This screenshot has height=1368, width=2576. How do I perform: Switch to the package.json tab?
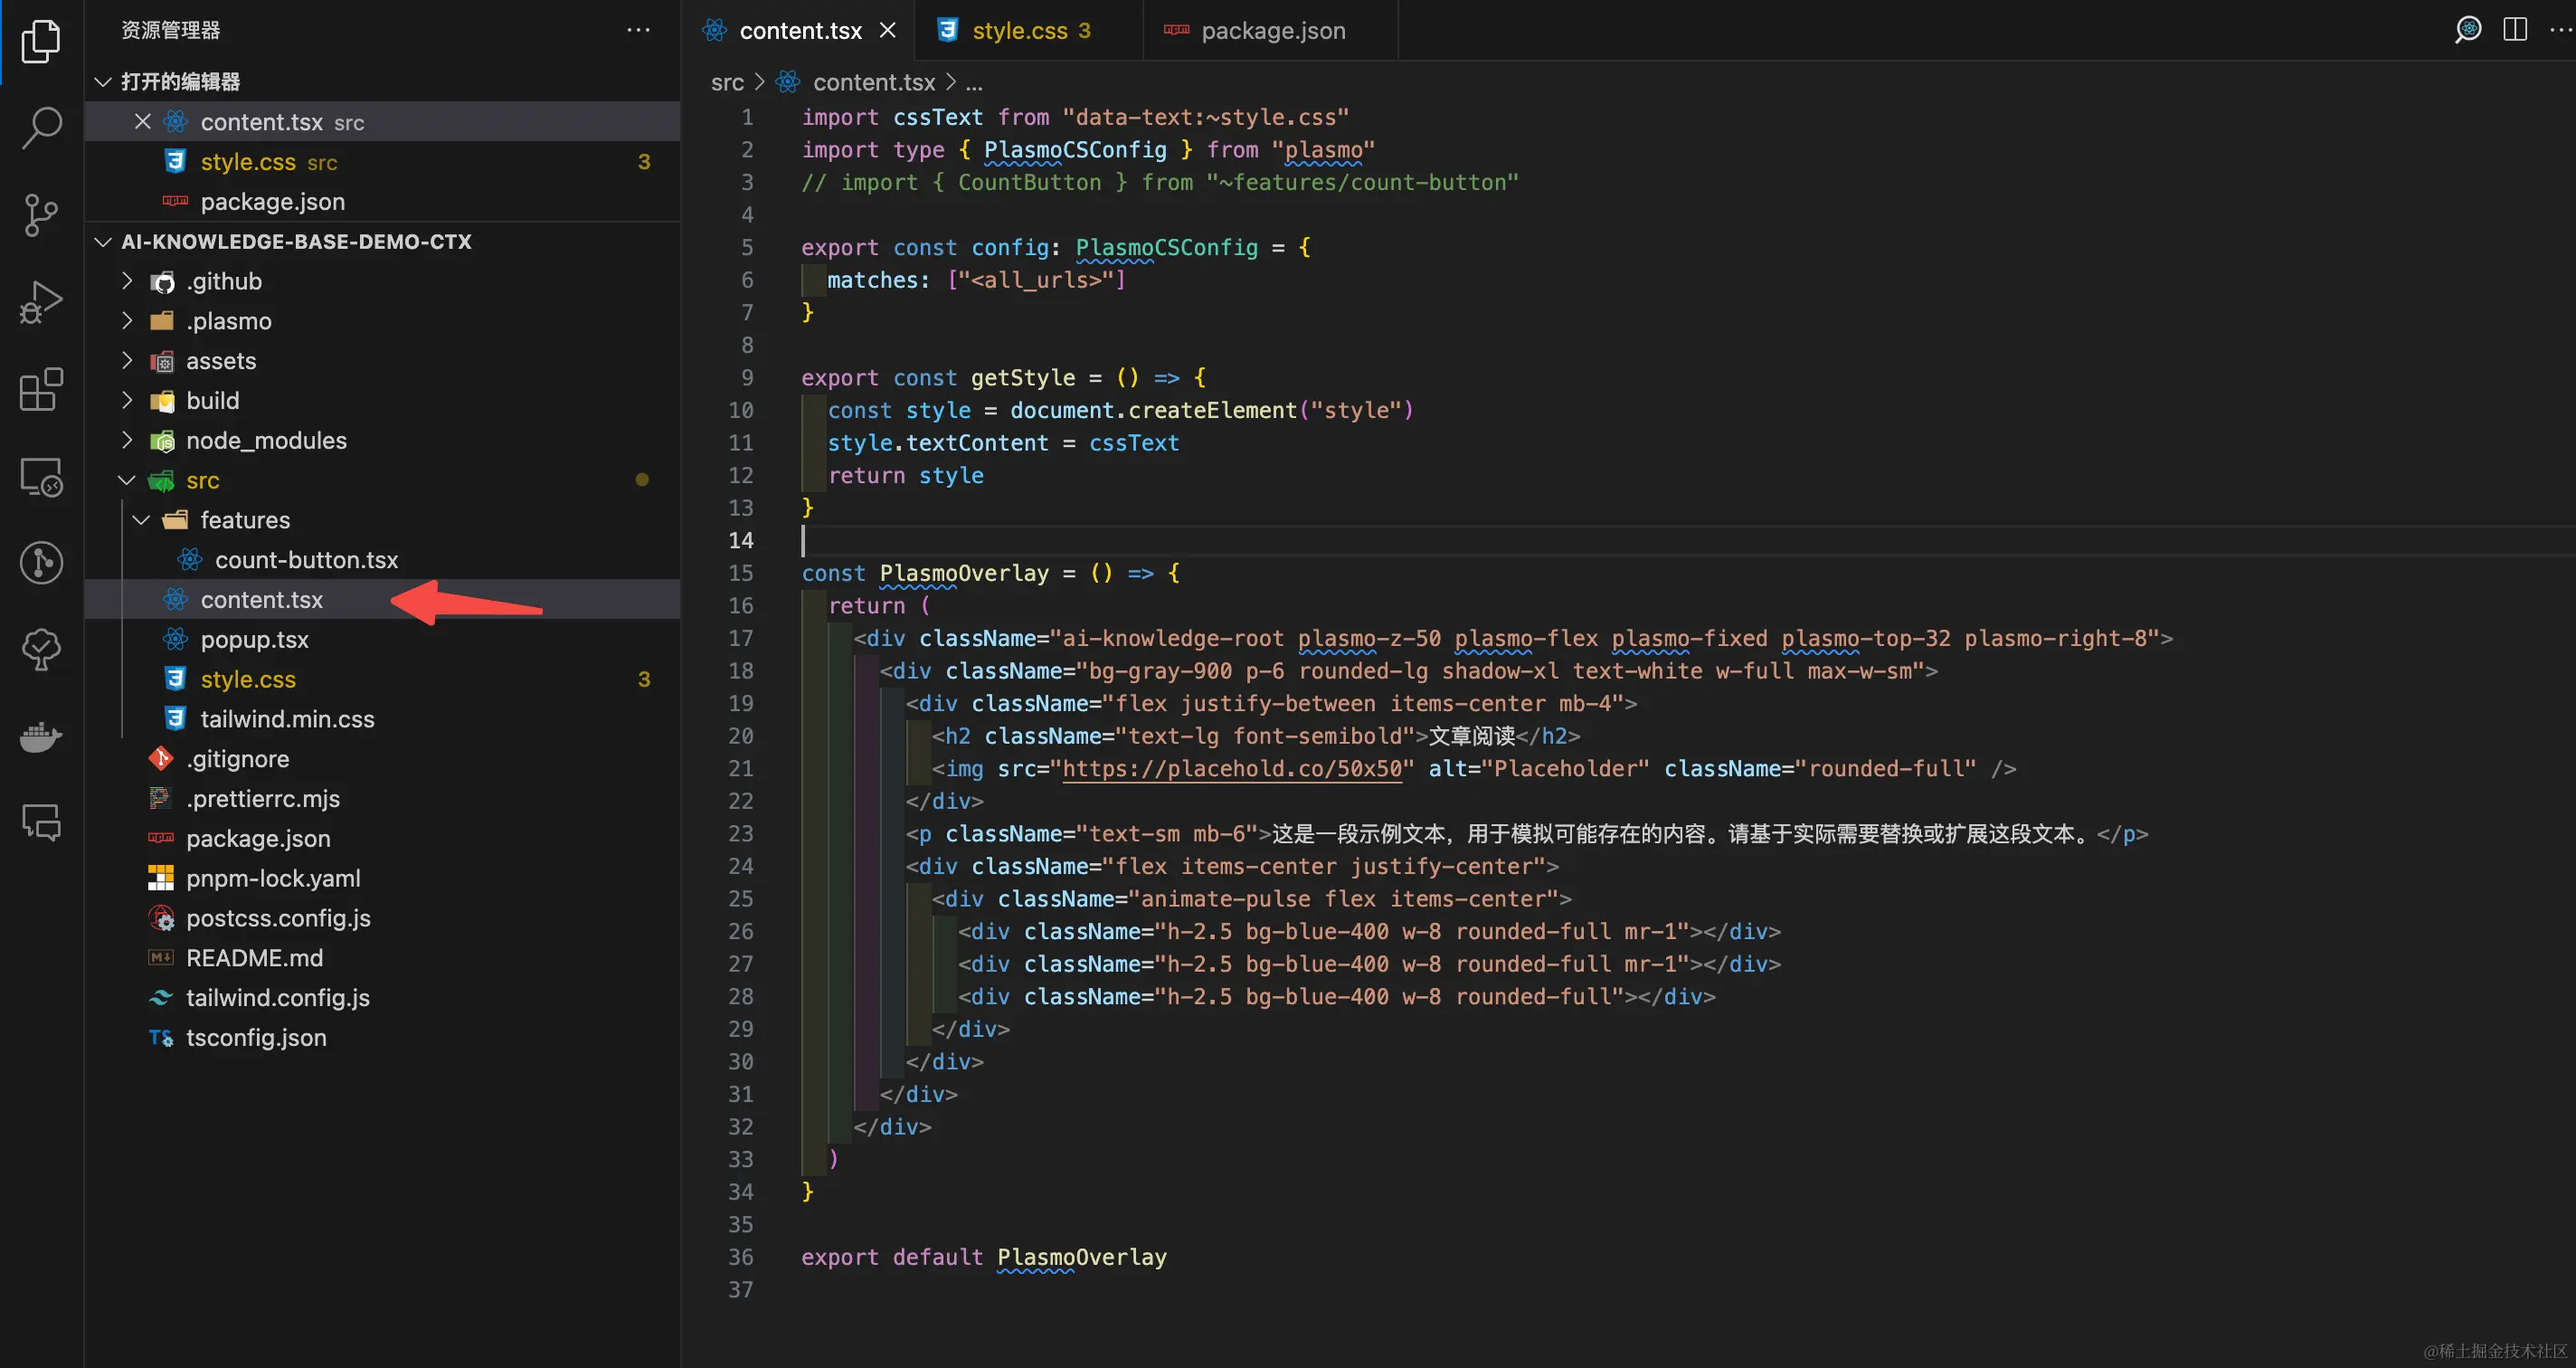(1272, 31)
